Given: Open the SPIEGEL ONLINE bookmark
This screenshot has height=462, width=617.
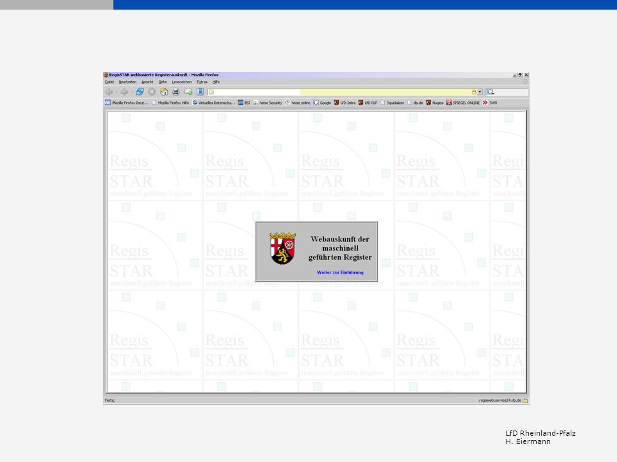Looking at the screenshot, I should [x=463, y=103].
